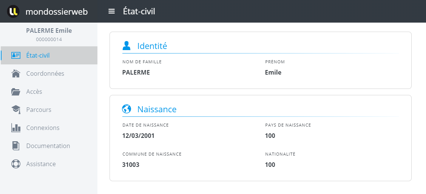Click the Identité person icon
Screen dimensions: 426x194
(x=127, y=46)
